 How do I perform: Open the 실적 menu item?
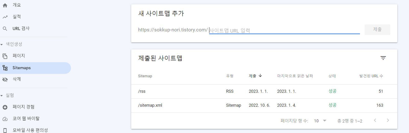pyautogui.click(x=17, y=17)
